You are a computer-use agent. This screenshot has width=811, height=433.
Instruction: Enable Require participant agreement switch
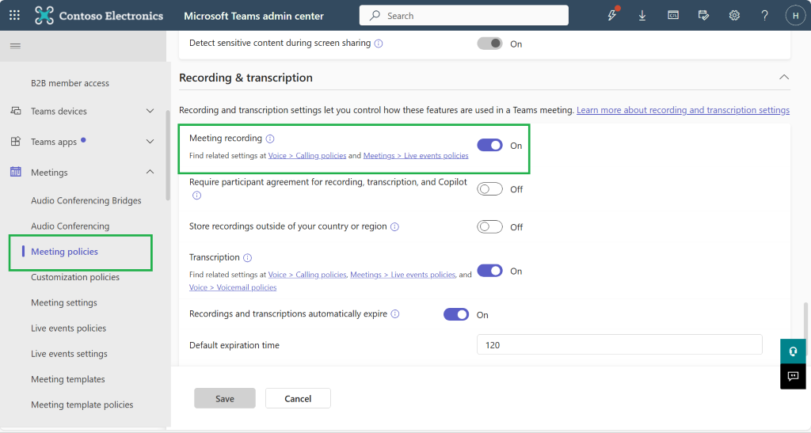click(489, 189)
